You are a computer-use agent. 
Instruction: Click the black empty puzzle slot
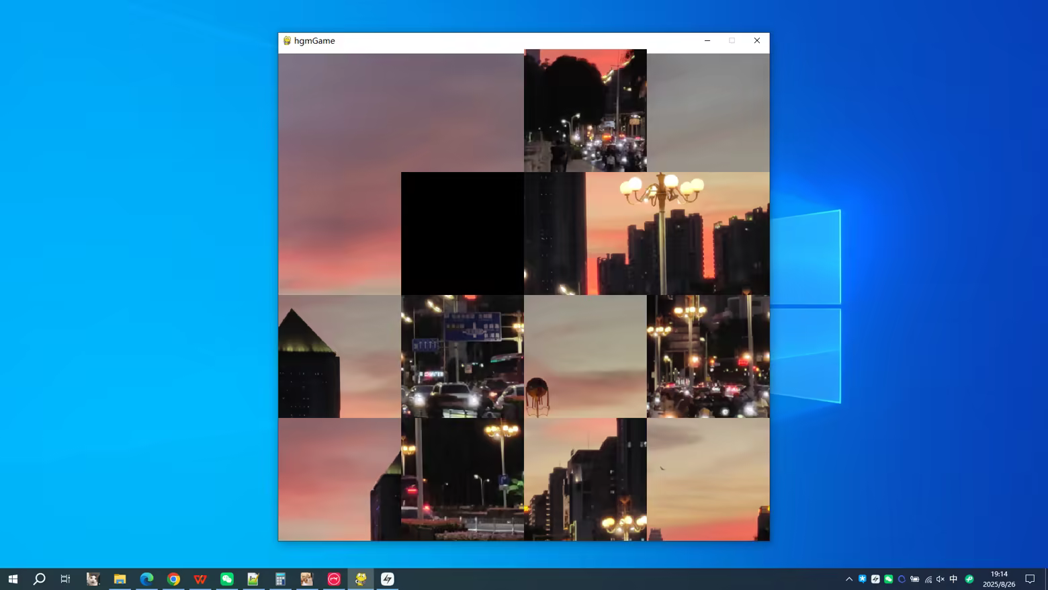(462, 233)
